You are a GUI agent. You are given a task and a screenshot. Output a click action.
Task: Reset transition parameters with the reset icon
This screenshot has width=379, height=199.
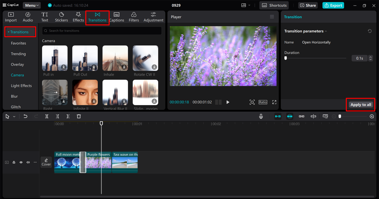pos(370,31)
